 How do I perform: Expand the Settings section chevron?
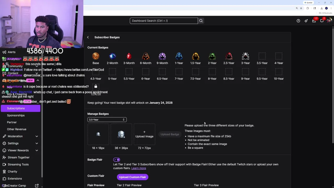[x=37, y=143]
